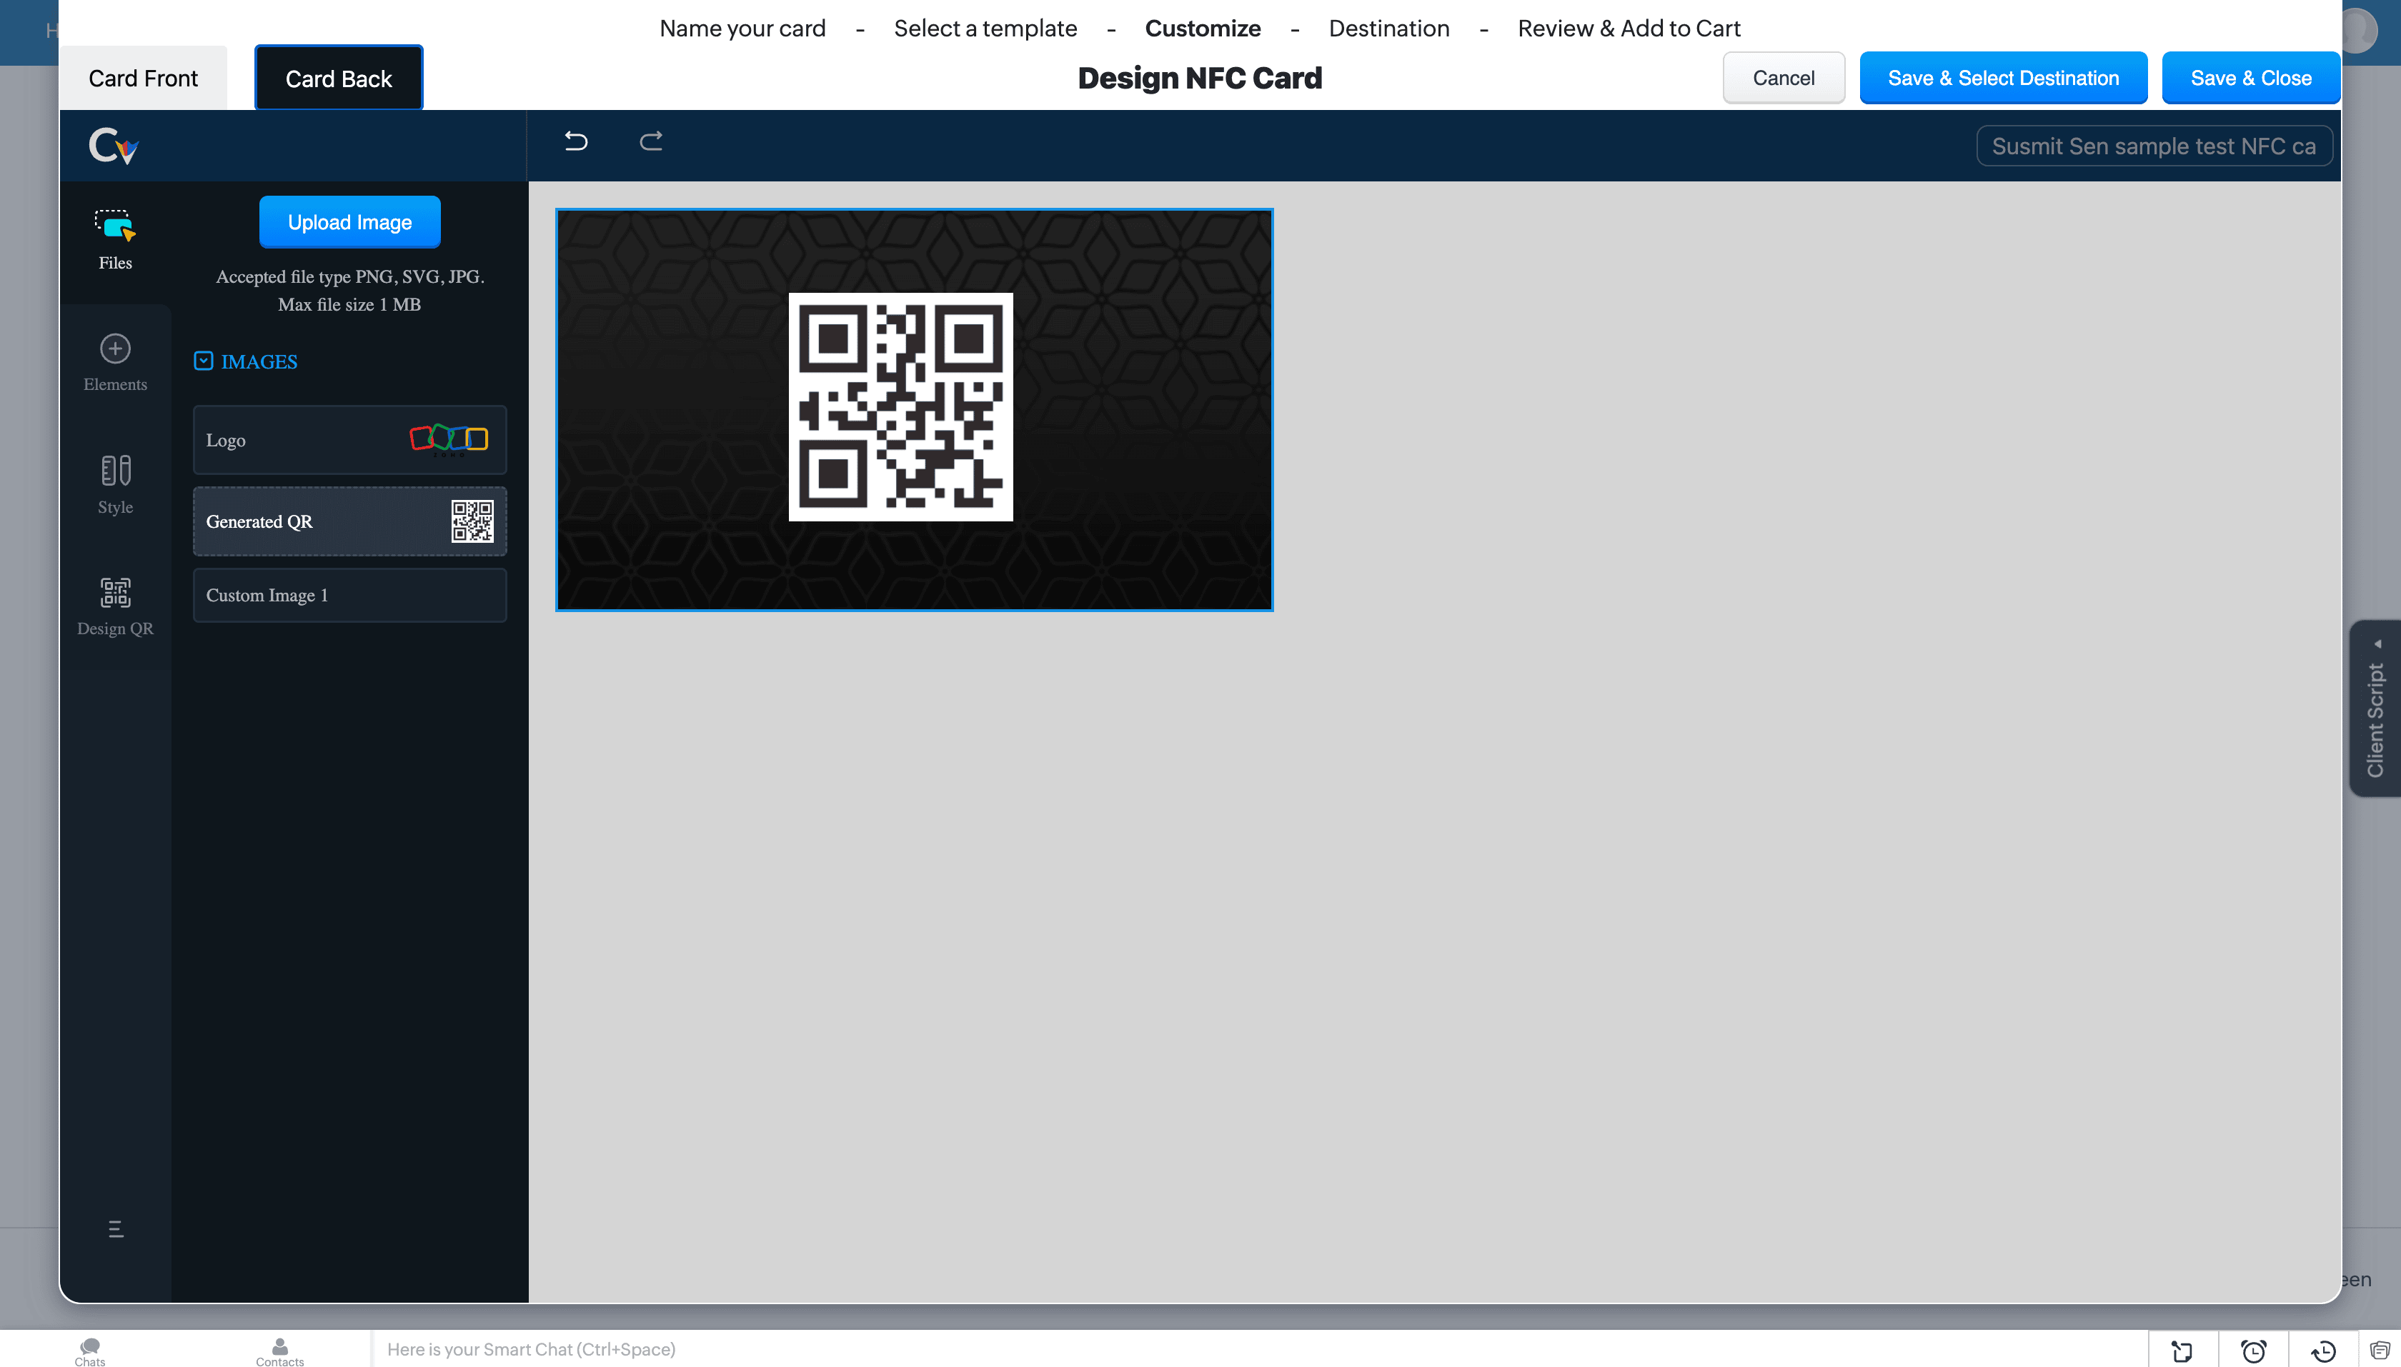This screenshot has height=1367, width=2401.
Task: Click the undo arrow icon
Action: coord(576,141)
